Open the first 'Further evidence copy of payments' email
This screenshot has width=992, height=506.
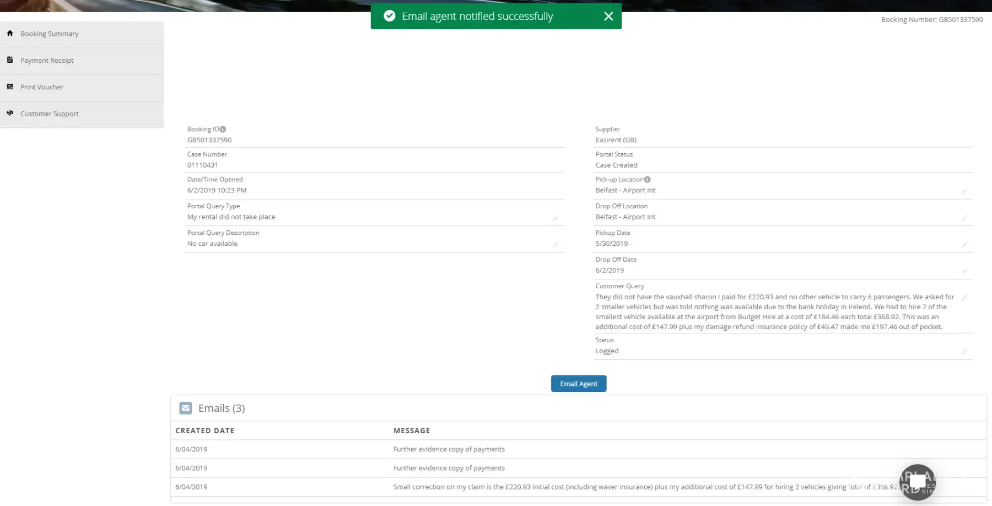449,449
